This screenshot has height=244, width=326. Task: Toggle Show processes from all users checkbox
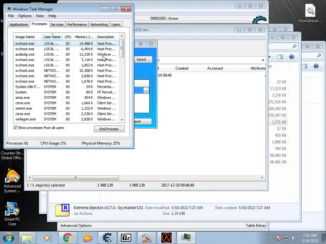(15, 128)
